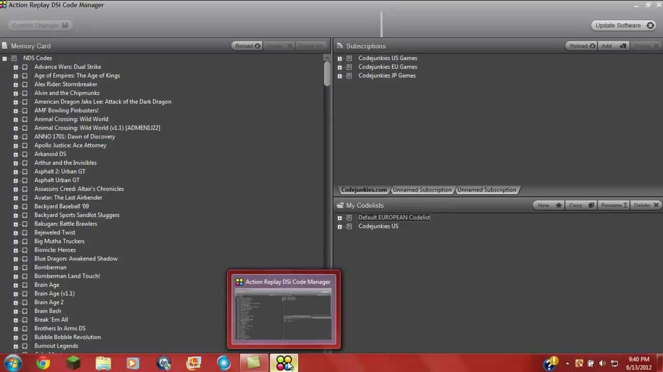
Task: Expand Codejunkies US Games subscription
Action: pyautogui.click(x=340, y=58)
